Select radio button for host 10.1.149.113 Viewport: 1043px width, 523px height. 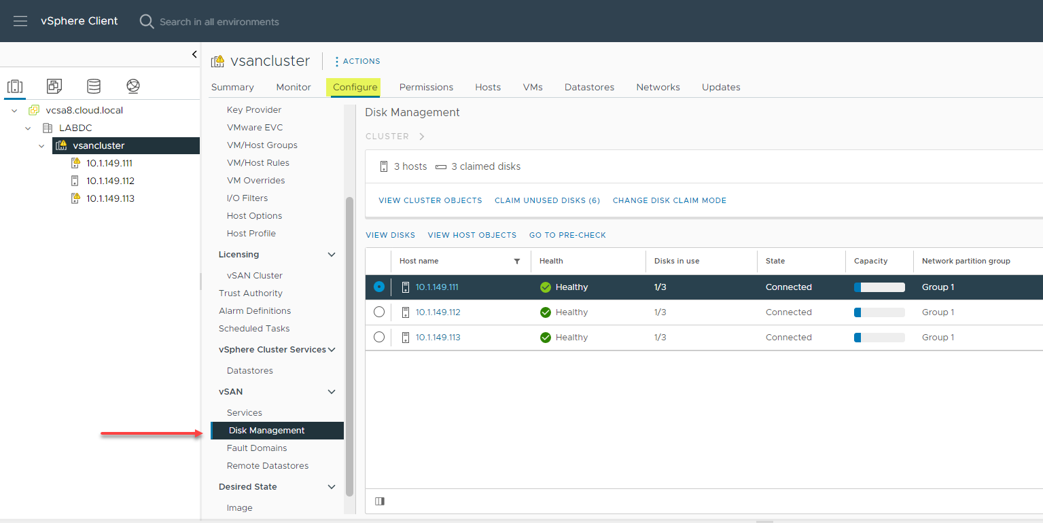[378, 337]
